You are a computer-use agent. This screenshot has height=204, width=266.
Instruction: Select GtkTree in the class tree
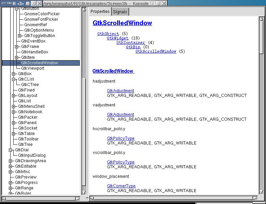pos(25,144)
